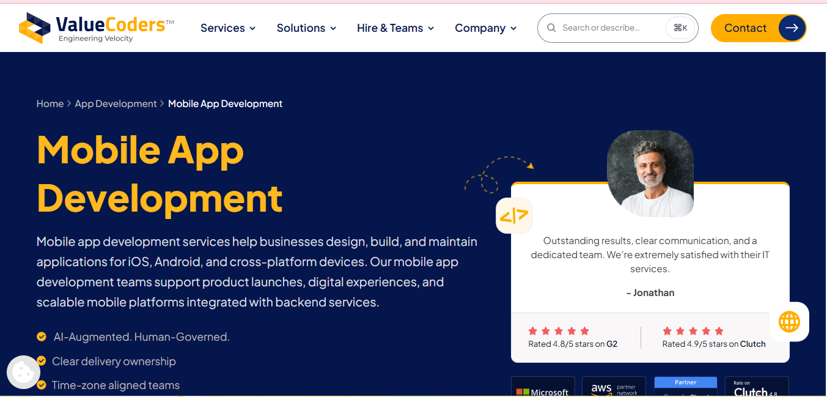The width and height of the screenshot is (827, 397).
Task: Click the orange globe language icon
Action: point(789,321)
